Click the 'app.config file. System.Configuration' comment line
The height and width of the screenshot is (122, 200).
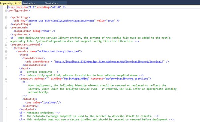pos(75,41)
